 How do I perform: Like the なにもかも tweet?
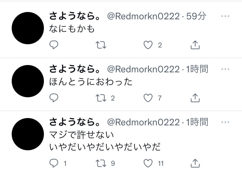click(x=148, y=45)
